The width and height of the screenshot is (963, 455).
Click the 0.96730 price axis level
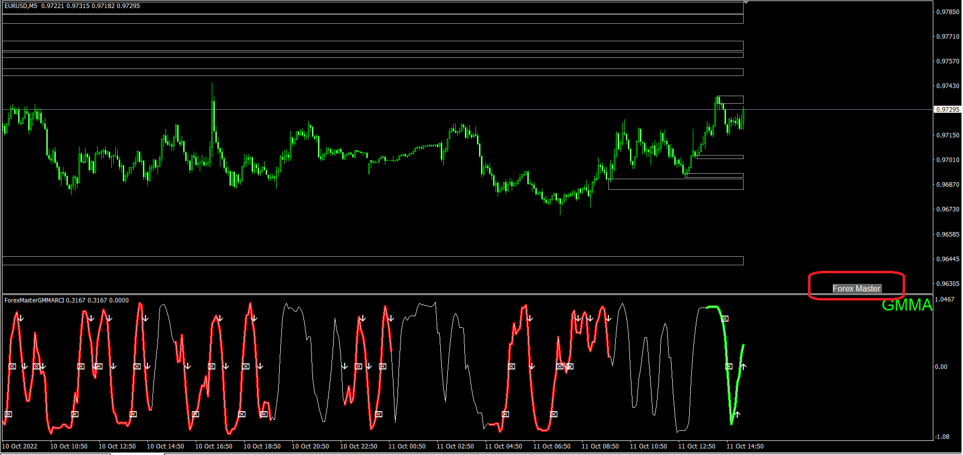tap(948, 209)
